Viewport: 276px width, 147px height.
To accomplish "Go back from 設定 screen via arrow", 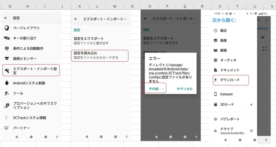I will coord(6,18).
